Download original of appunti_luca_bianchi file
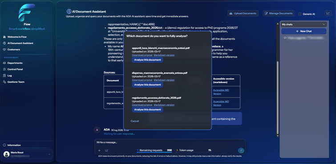The width and height of the screenshot is (336, 164). [142, 55]
